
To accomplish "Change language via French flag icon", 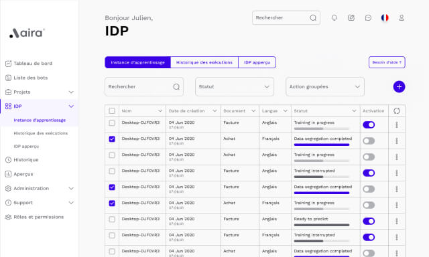I will (385, 18).
